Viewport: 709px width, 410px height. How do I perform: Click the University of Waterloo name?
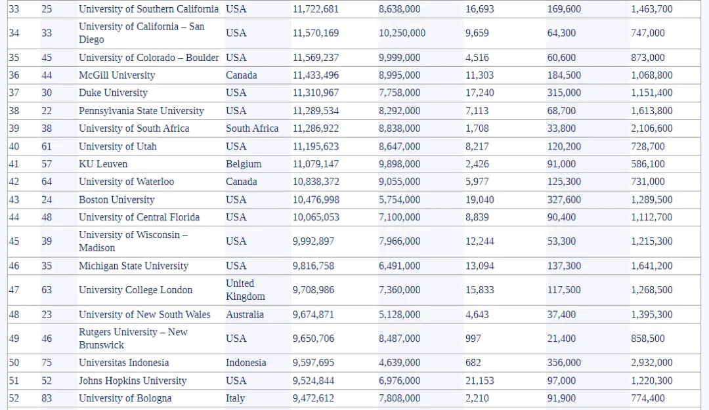[126, 182]
